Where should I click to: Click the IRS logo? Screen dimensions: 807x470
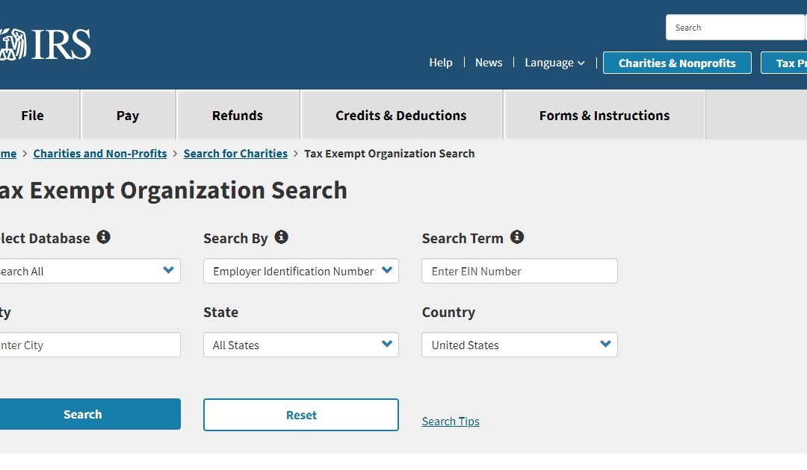click(46, 44)
